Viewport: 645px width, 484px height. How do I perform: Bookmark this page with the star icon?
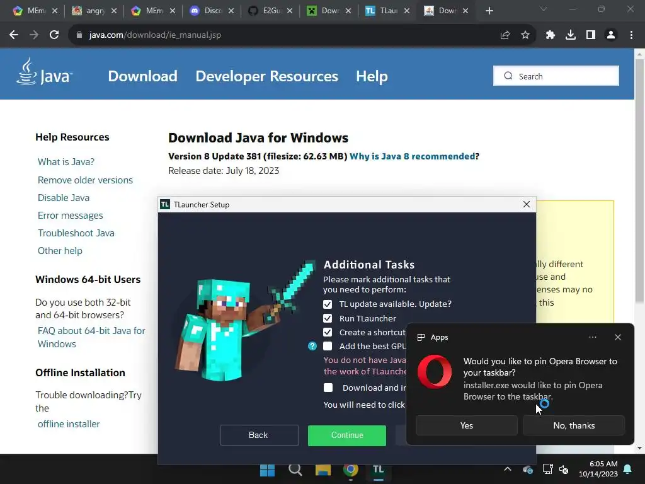pyautogui.click(x=525, y=35)
